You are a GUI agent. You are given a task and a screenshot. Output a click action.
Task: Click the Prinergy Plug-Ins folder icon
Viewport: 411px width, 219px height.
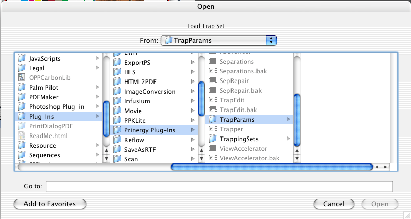pos(117,130)
